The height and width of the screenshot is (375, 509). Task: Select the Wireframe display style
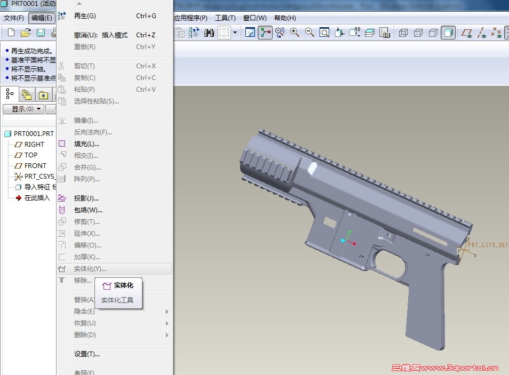pos(403,33)
